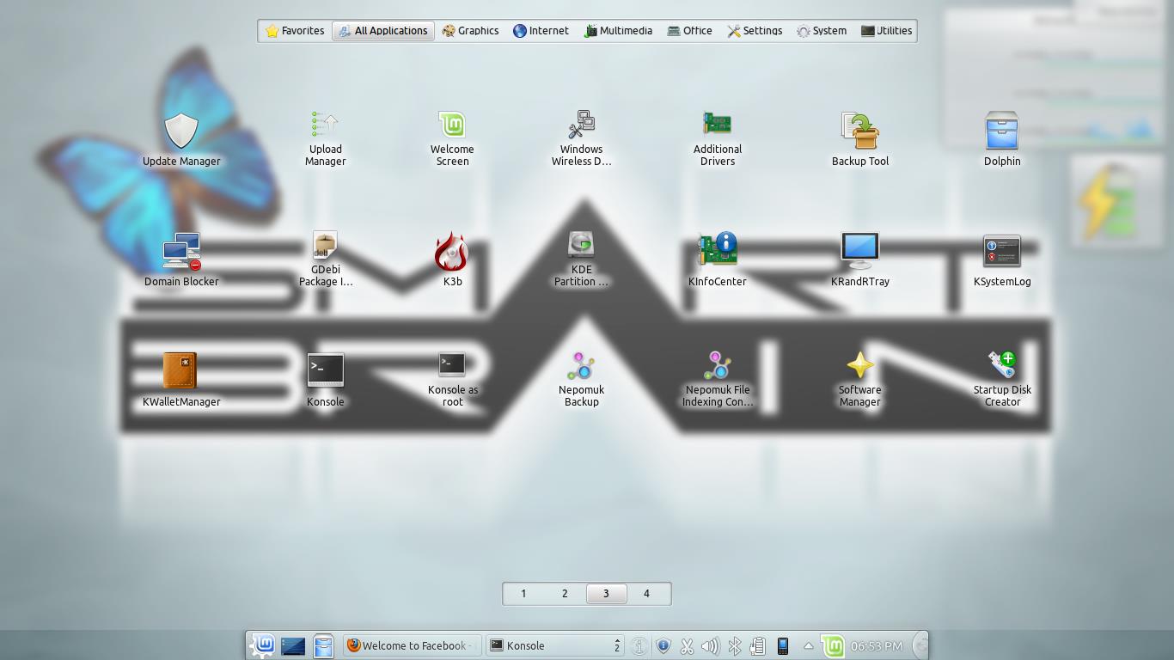Click the blue shield tray icon
The width and height of the screenshot is (1174, 660).
[x=663, y=645]
